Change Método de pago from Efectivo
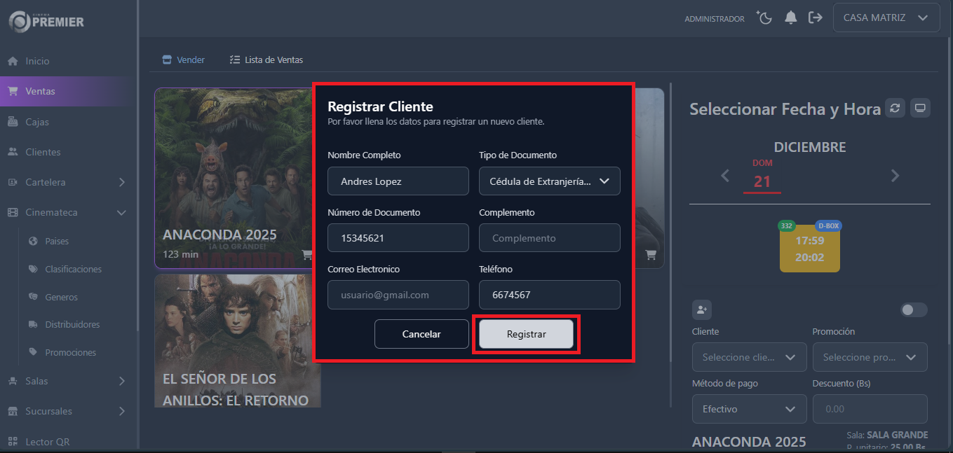The image size is (953, 453). 749,408
